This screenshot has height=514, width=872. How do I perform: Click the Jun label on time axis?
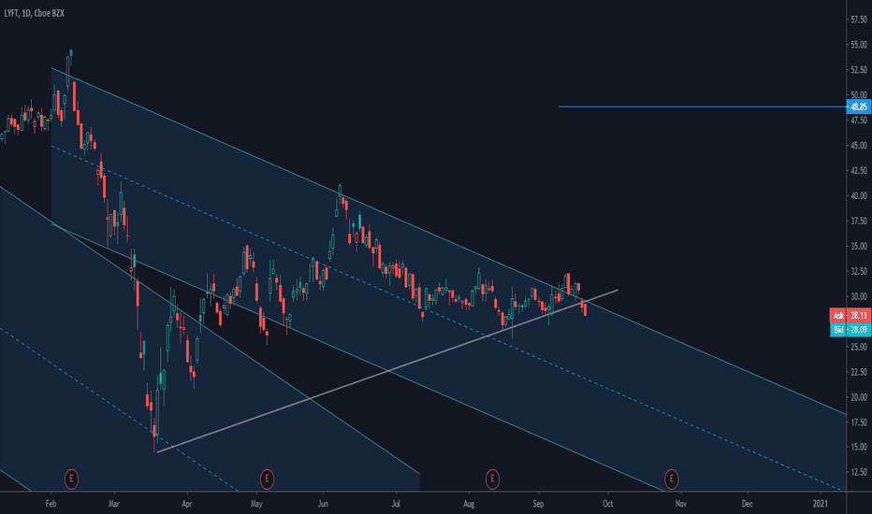(x=323, y=504)
